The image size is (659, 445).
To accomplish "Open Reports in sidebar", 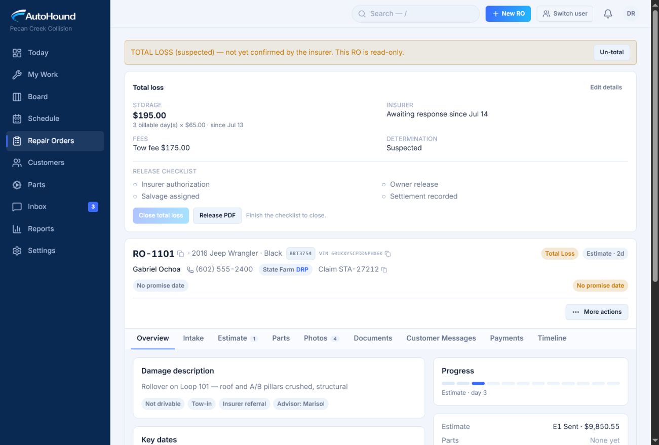I will click(55, 229).
